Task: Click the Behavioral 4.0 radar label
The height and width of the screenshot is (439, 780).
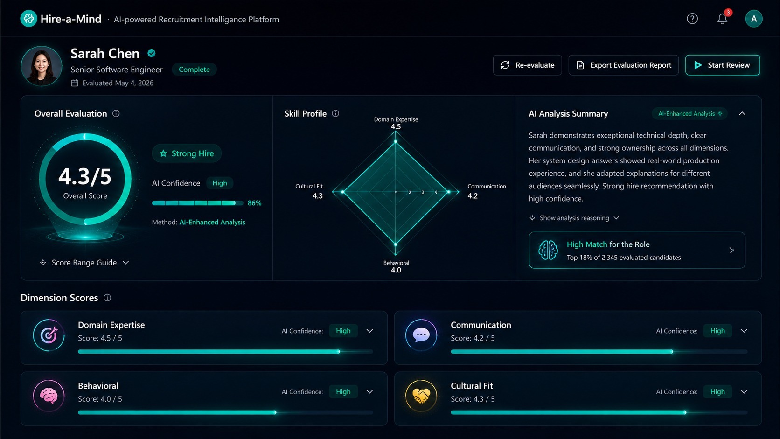Action: (396, 266)
